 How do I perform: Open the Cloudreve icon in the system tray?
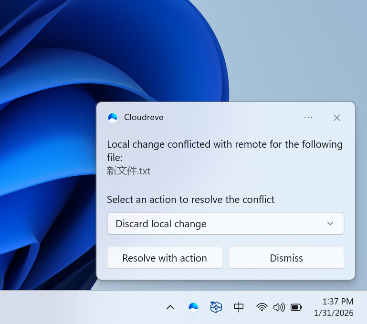[193, 307]
